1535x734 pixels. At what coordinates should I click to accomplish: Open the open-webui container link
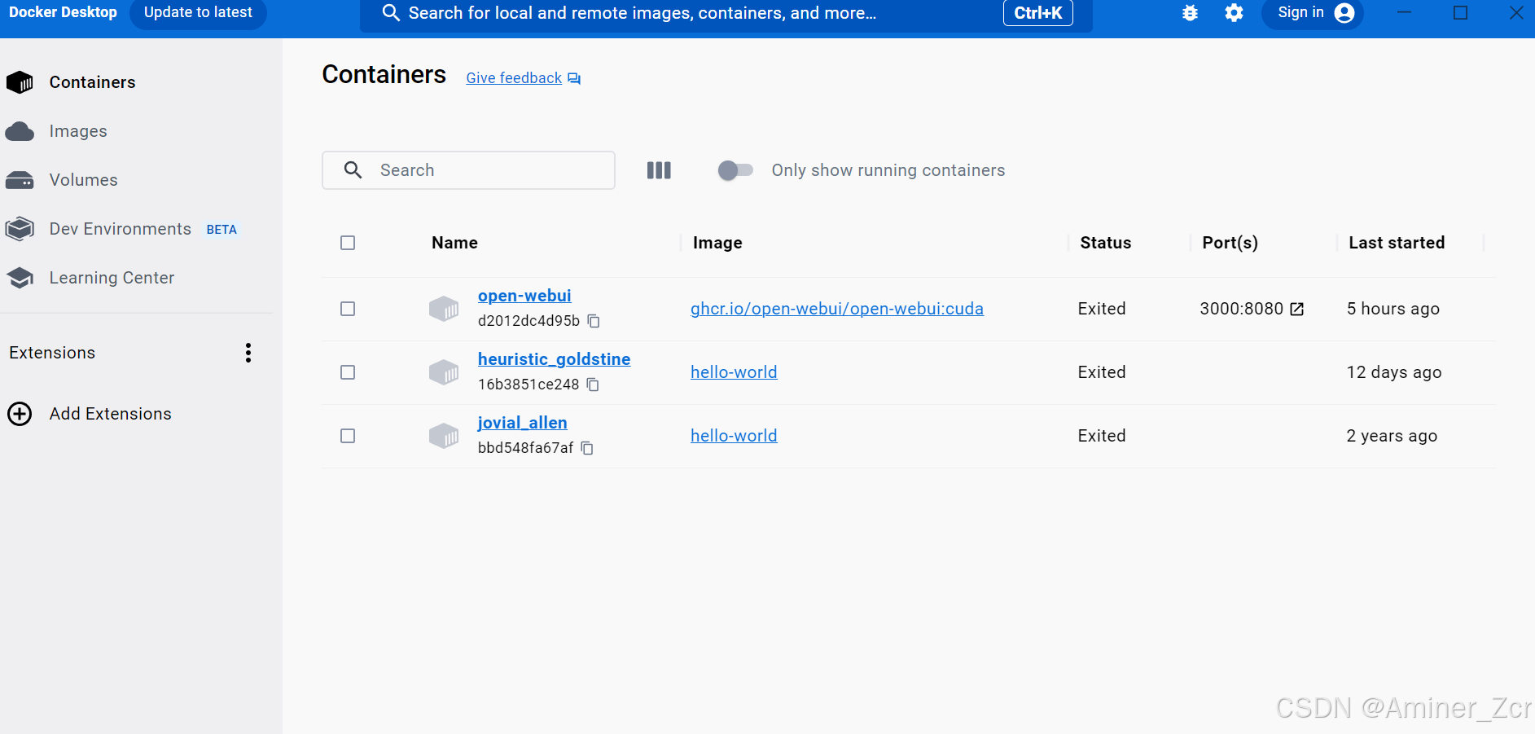pyautogui.click(x=524, y=296)
